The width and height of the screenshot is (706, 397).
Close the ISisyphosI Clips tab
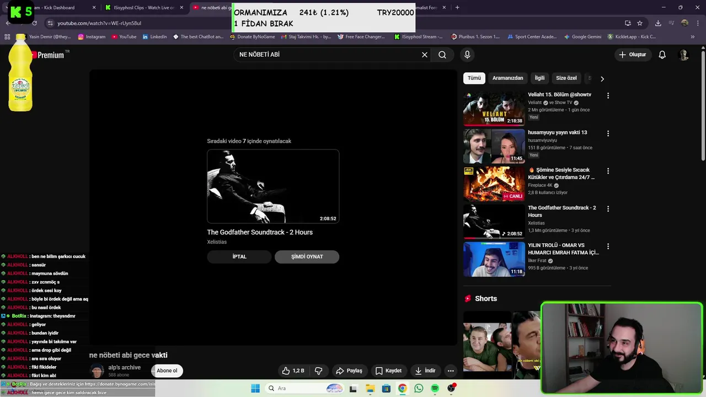181,8
